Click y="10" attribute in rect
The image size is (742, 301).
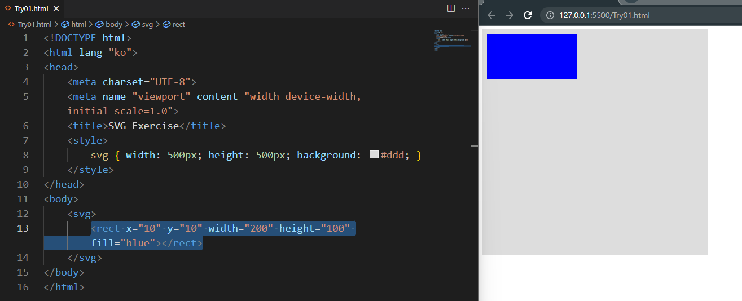point(185,228)
